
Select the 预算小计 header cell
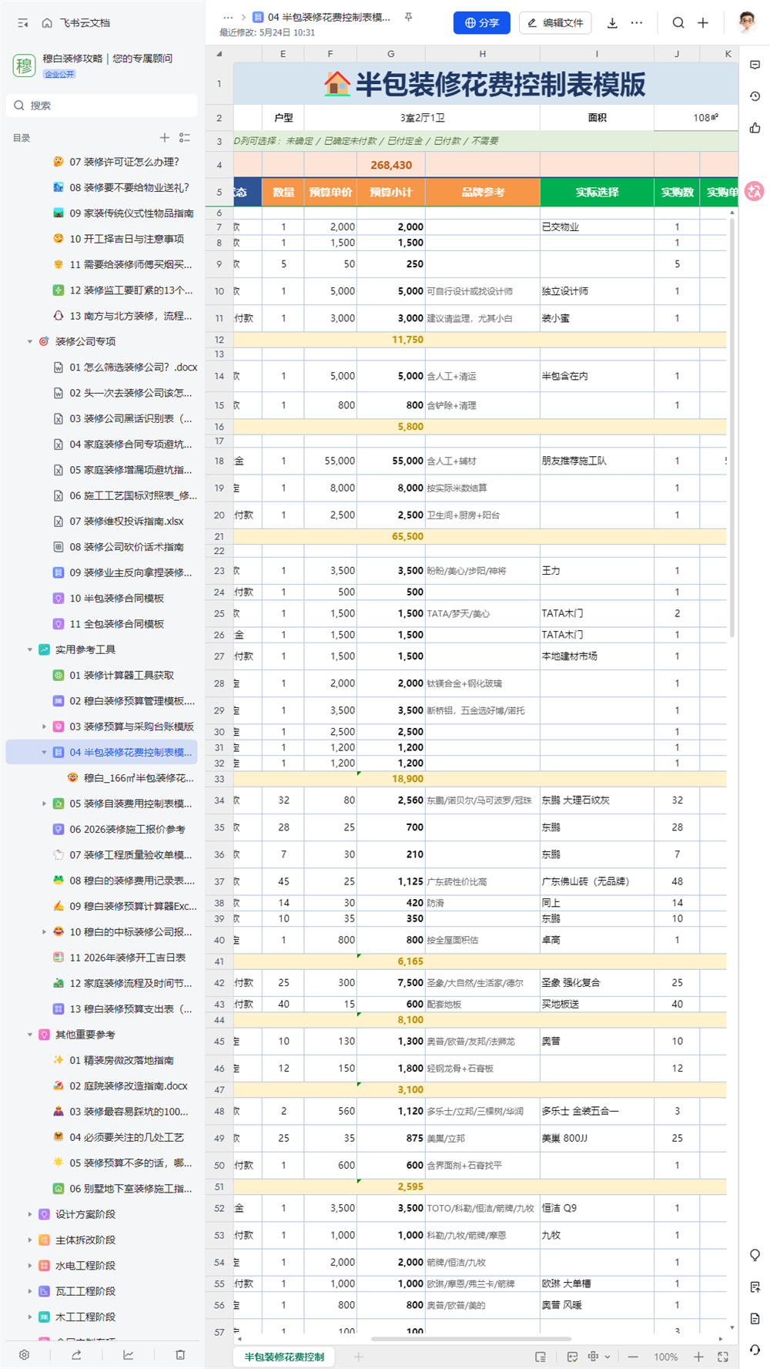click(x=390, y=192)
